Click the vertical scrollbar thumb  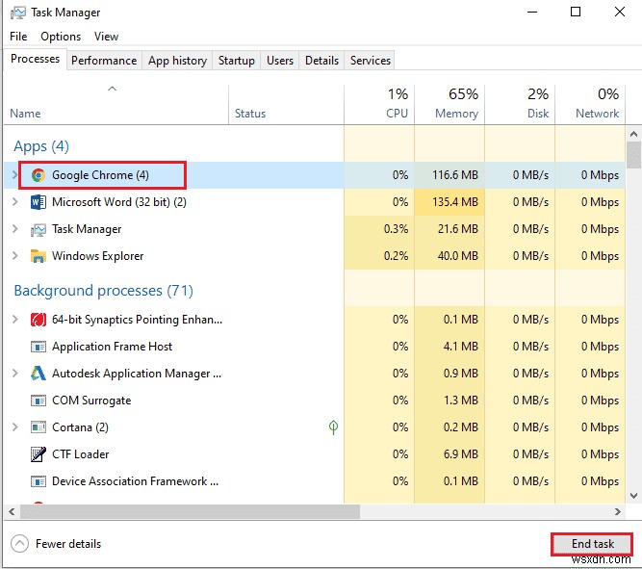coord(633,154)
